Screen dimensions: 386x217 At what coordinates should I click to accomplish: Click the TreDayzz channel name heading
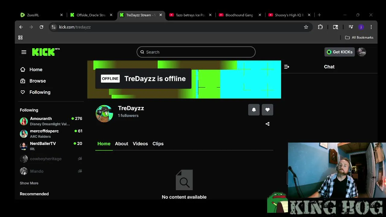[x=131, y=108]
